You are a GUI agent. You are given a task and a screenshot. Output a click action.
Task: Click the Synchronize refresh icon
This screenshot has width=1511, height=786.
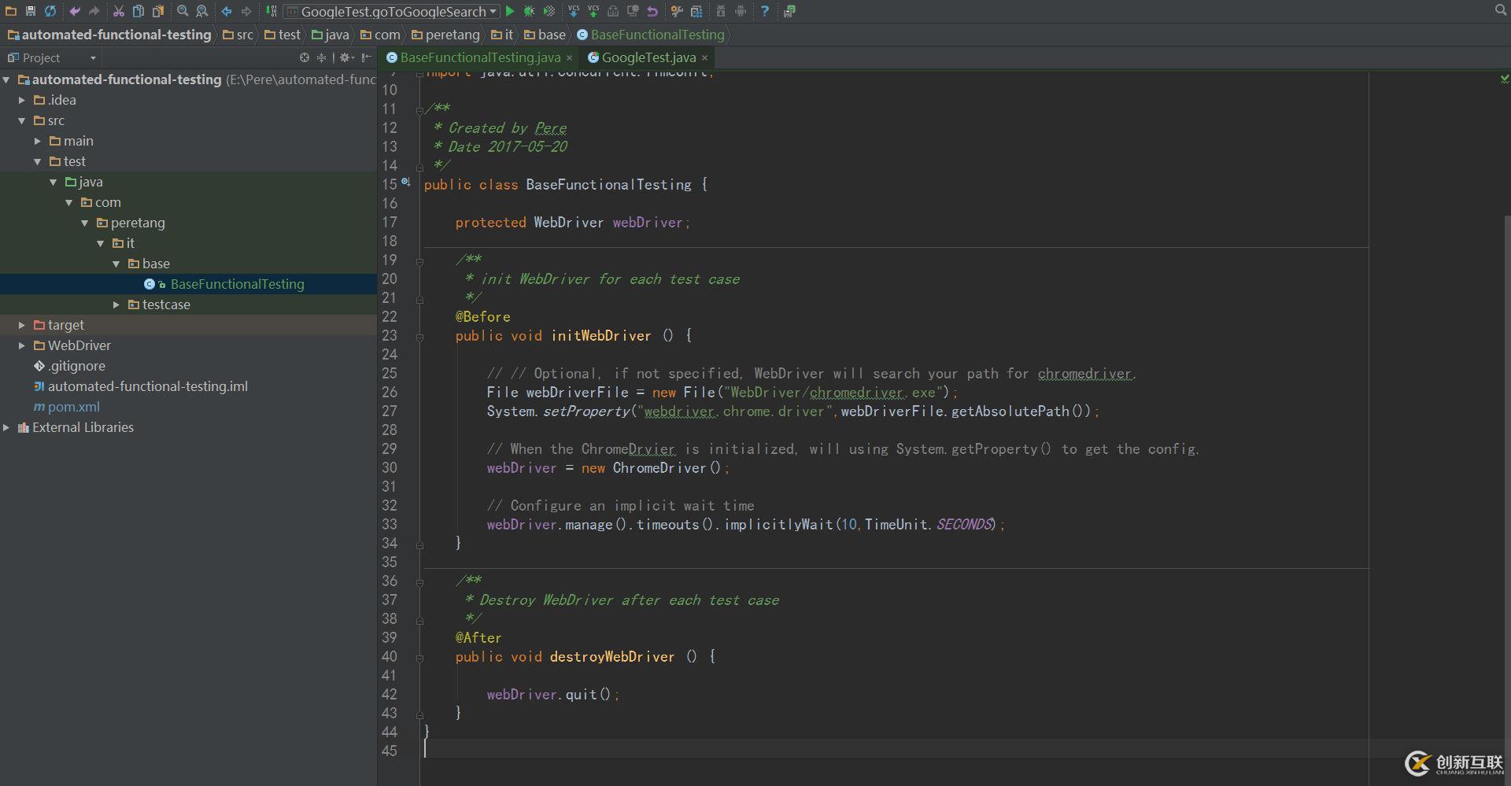[x=50, y=11]
